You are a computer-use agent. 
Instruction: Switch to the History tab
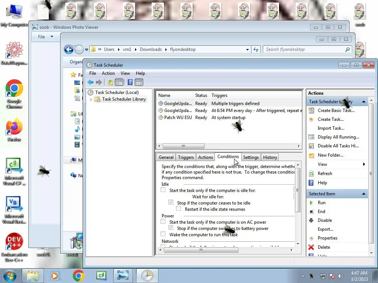pyautogui.click(x=270, y=157)
